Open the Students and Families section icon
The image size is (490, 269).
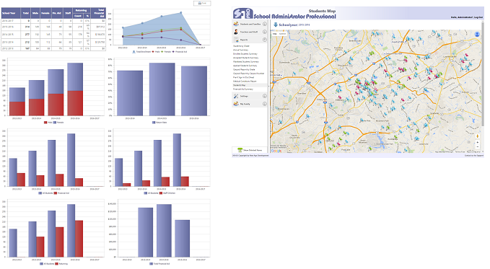pyautogui.click(x=236, y=24)
